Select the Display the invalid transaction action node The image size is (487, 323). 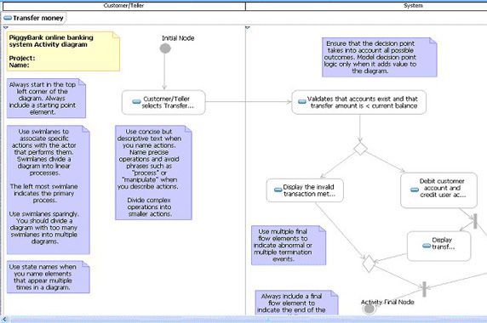coord(305,190)
